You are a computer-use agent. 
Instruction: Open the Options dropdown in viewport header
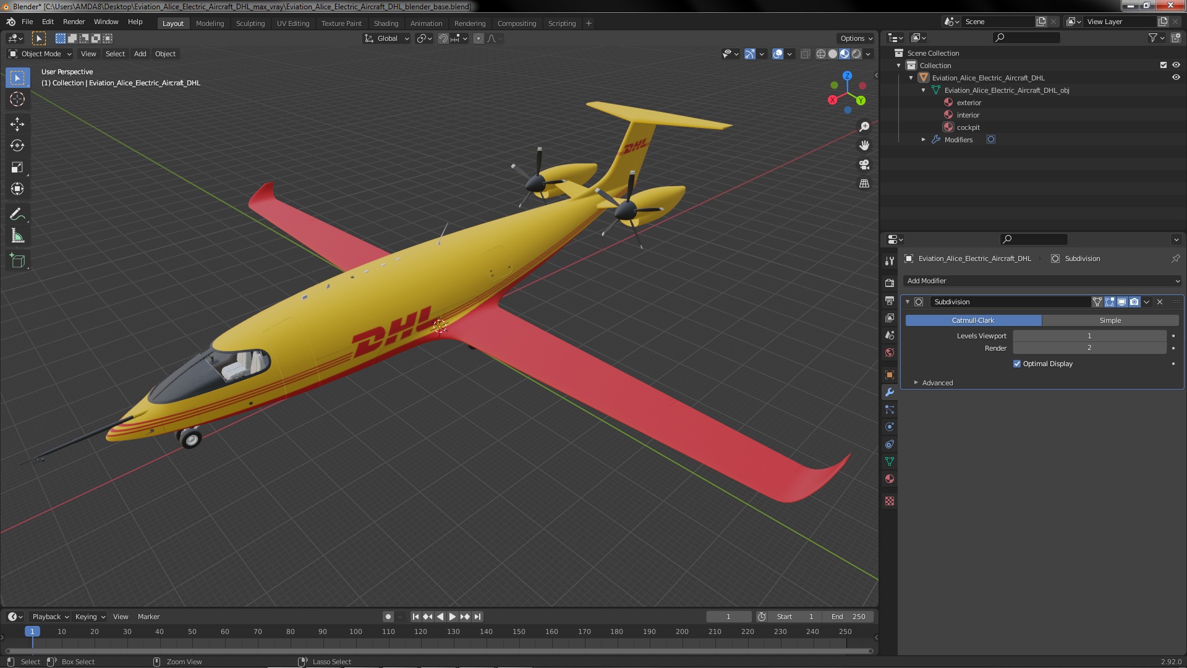pyautogui.click(x=856, y=38)
